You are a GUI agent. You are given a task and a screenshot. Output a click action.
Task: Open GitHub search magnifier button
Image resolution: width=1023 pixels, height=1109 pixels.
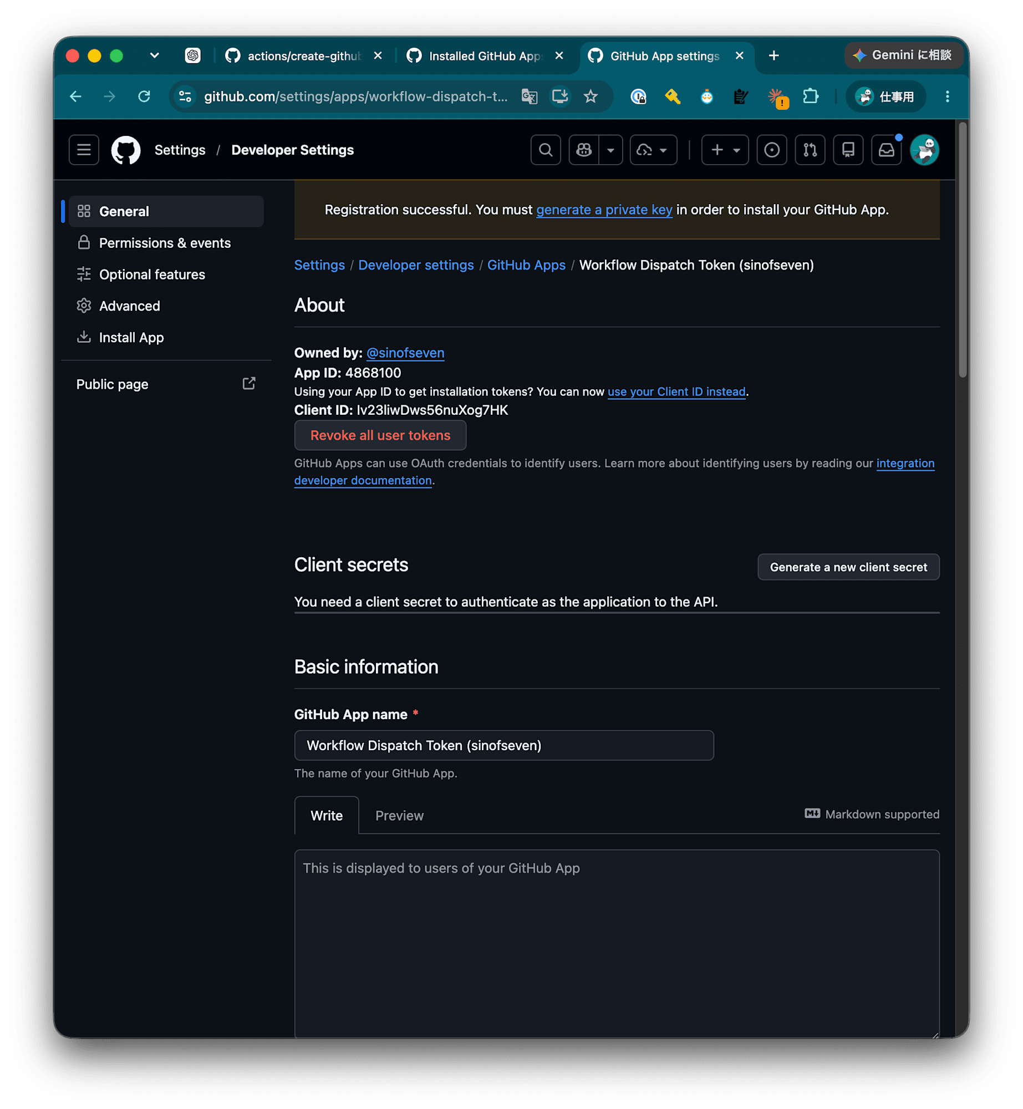[x=545, y=150]
